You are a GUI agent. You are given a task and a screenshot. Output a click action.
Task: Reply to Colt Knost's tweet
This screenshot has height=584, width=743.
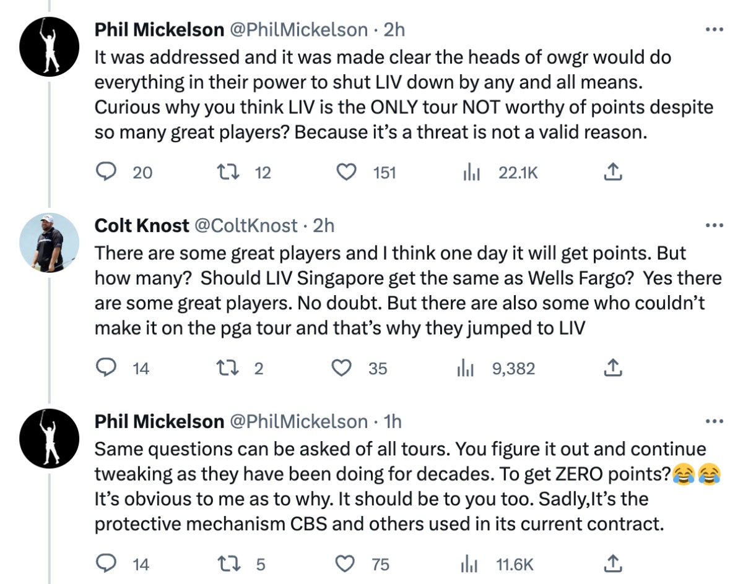(x=106, y=368)
